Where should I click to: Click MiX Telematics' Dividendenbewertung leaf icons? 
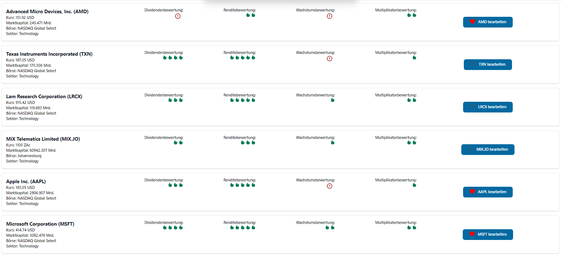(178, 142)
